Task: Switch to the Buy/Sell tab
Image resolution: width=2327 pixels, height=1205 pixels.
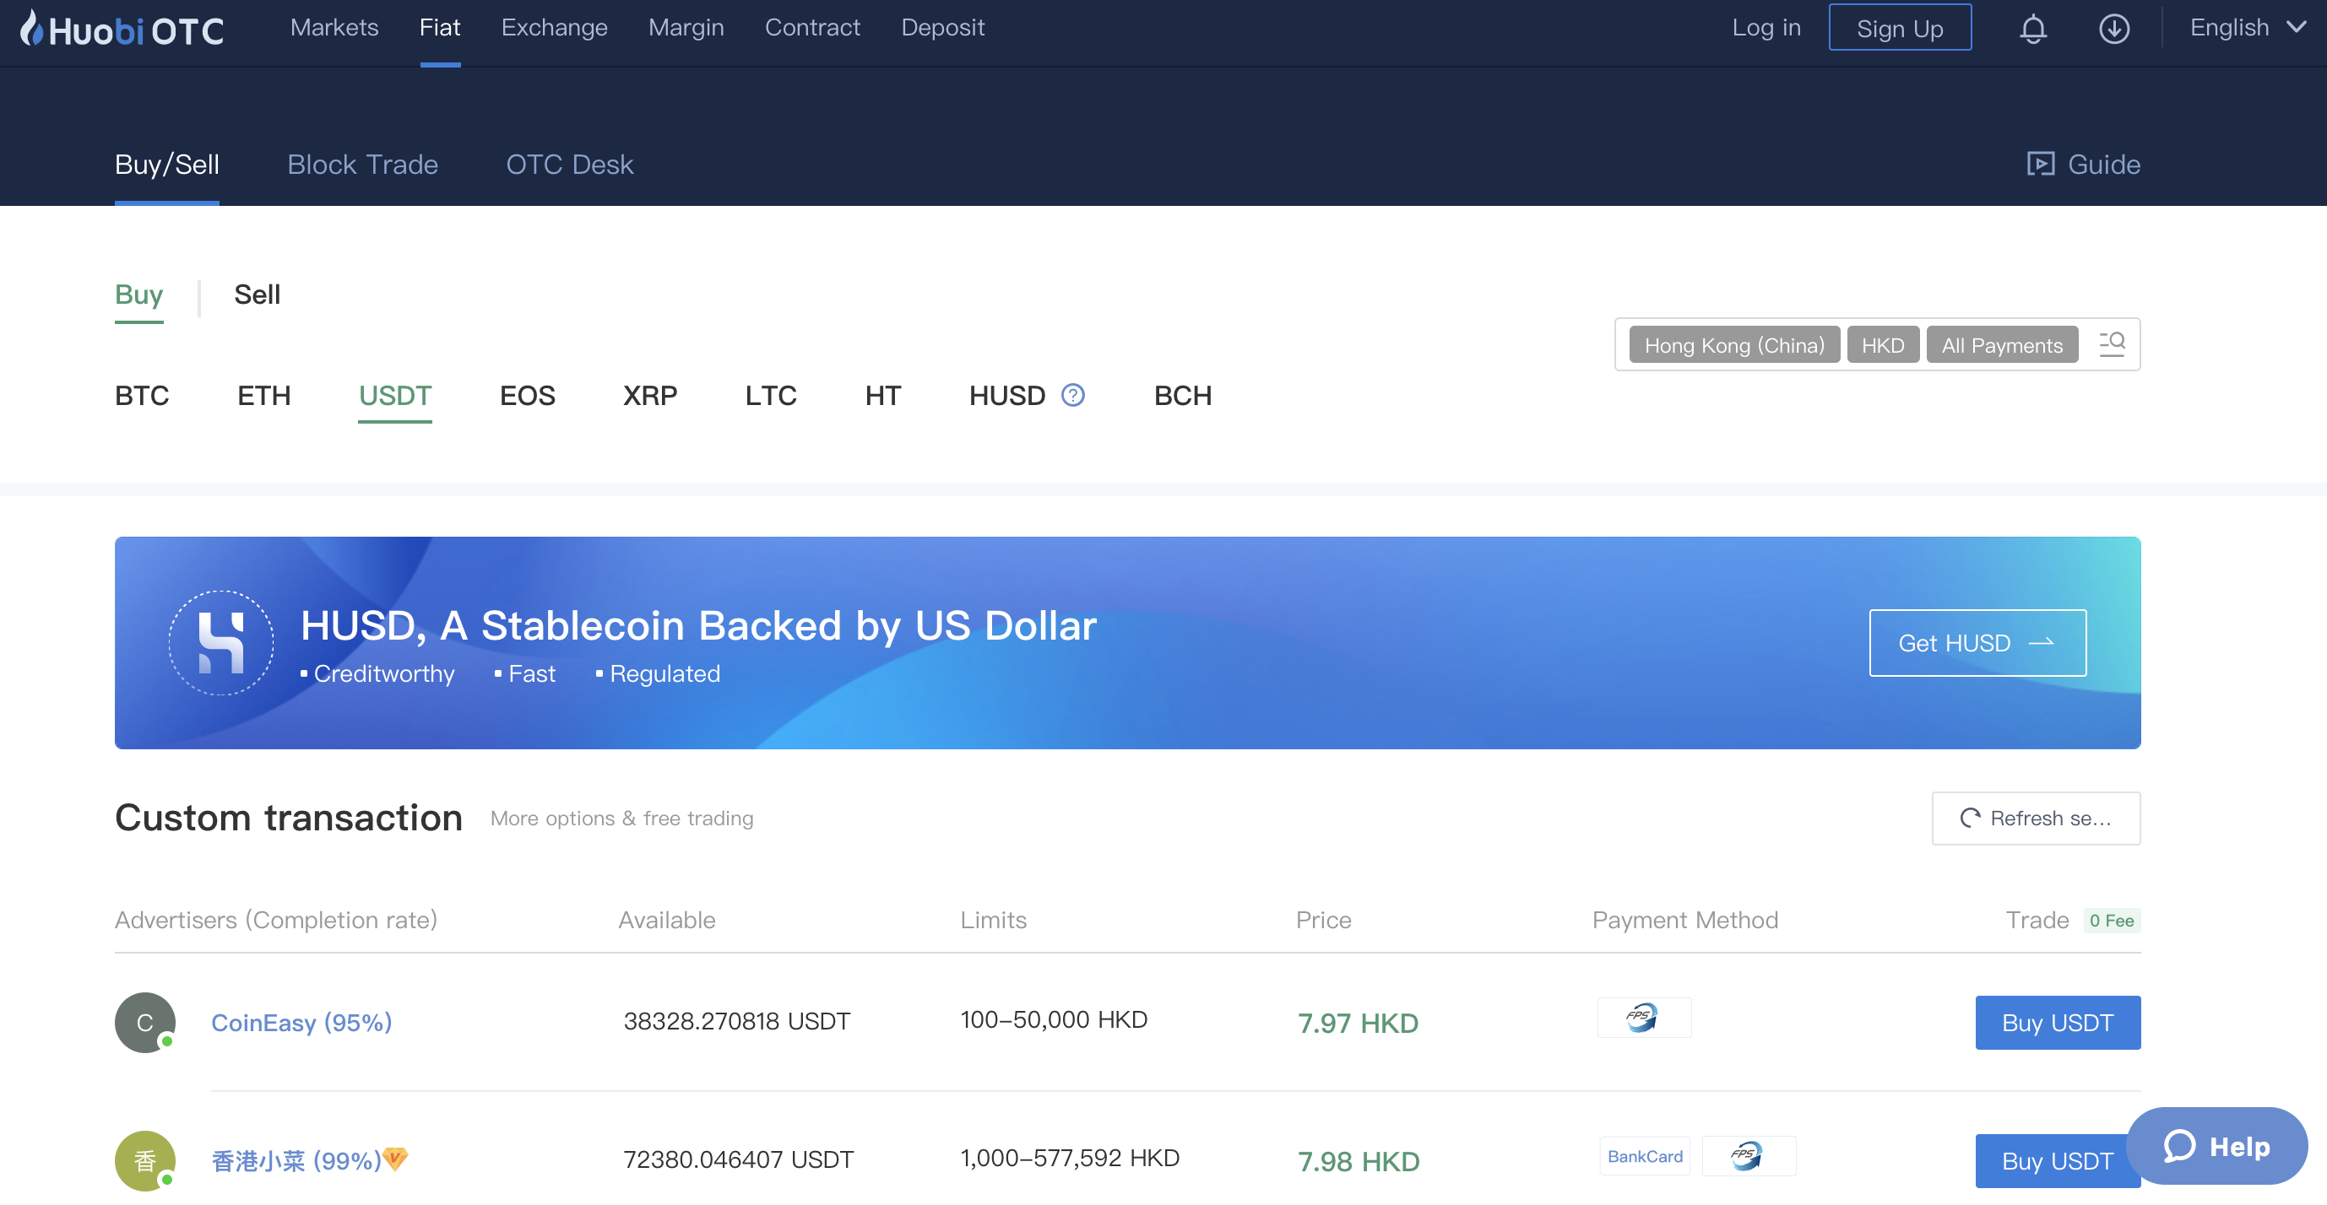Action: [166, 165]
